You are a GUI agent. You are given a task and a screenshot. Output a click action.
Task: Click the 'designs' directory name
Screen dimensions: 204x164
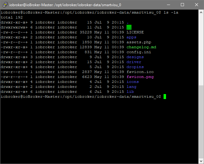point(135,57)
